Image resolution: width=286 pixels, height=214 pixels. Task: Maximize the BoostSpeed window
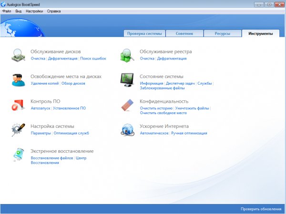tap(269, 5)
